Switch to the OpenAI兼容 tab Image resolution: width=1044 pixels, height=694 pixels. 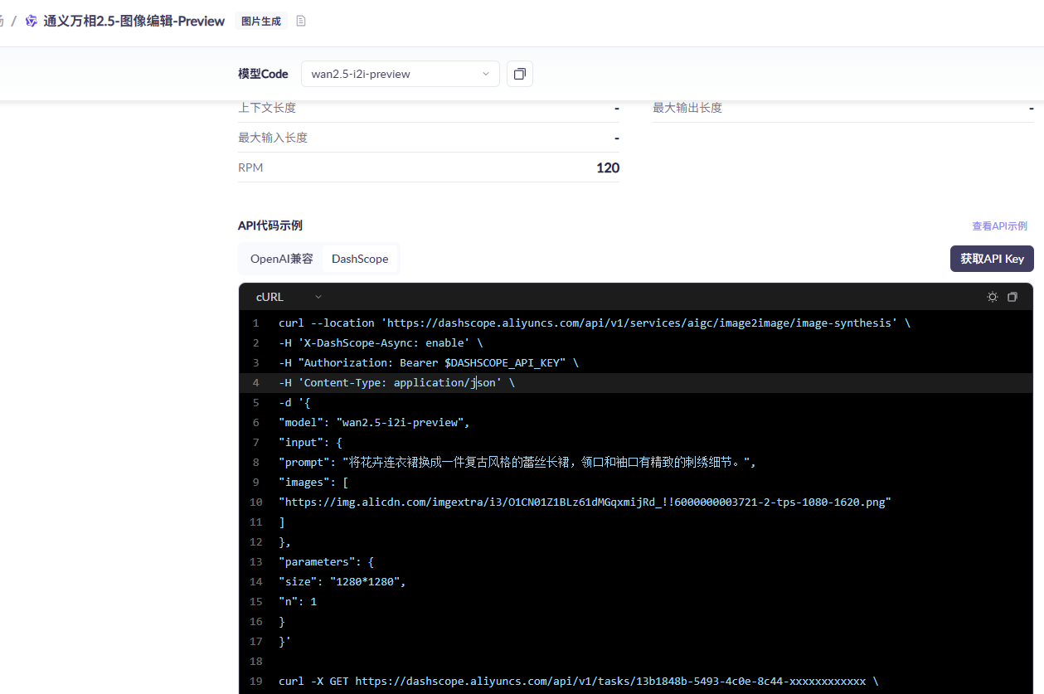click(x=281, y=259)
